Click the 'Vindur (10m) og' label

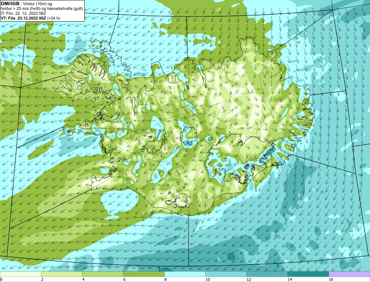pos(38,4)
